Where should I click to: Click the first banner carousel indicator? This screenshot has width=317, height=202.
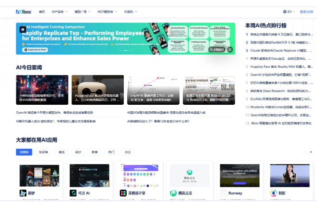pyautogui.click(x=120, y=50)
